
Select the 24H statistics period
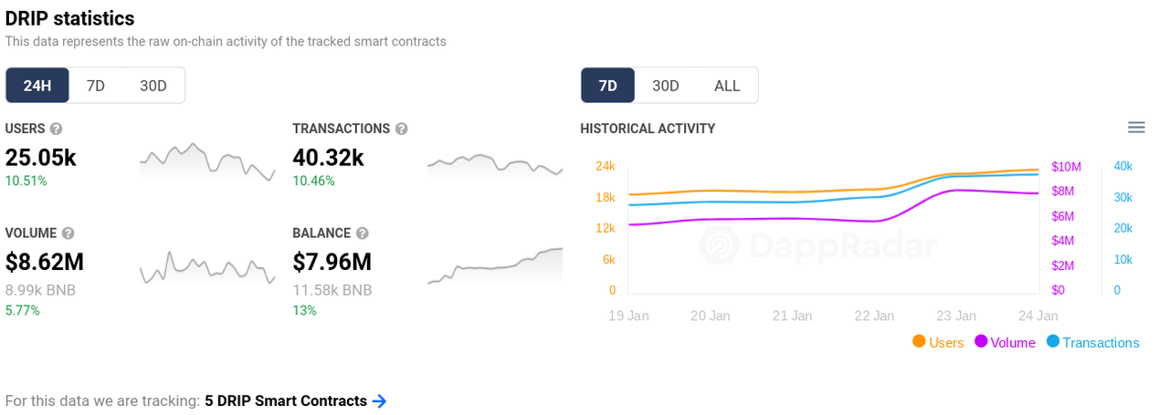37,86
